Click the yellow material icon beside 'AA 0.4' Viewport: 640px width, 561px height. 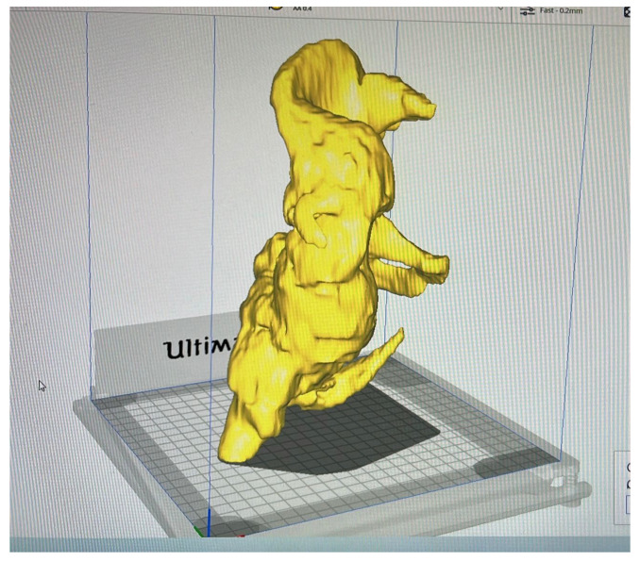(x=277, y=8)
